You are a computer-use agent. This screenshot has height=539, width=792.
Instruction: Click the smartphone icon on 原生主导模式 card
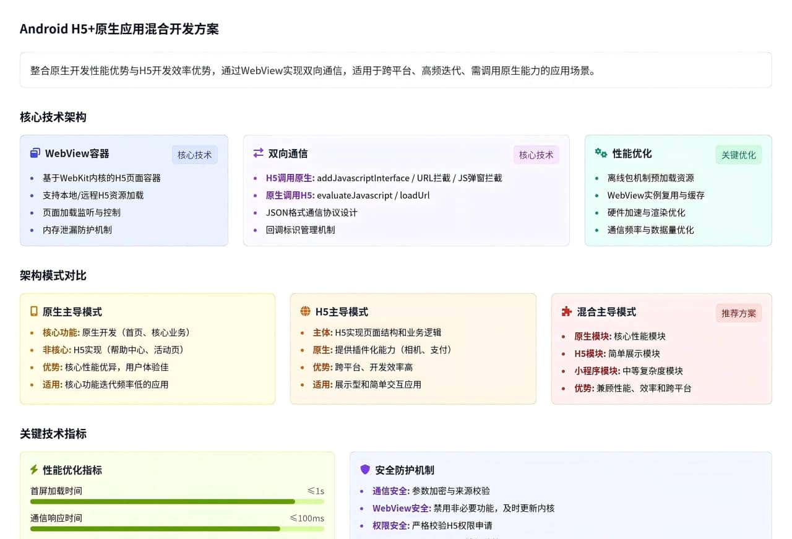pyautogui.click(x=35, y=313)
